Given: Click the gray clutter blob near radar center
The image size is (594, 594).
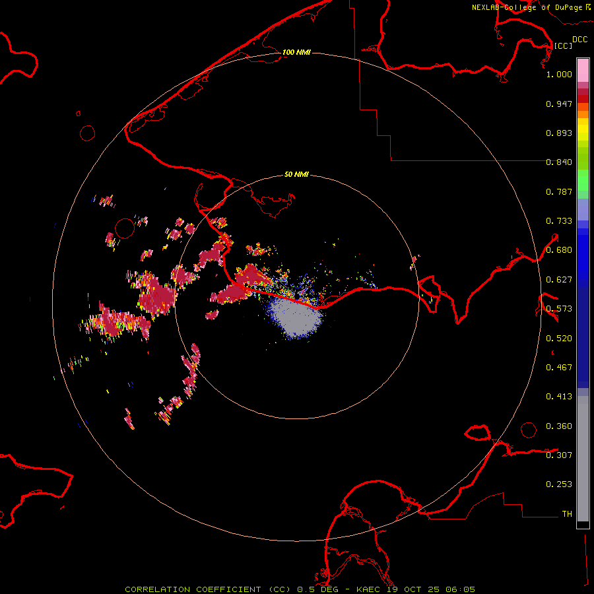Looking at the screenshot, I should (x=296, y=317).
